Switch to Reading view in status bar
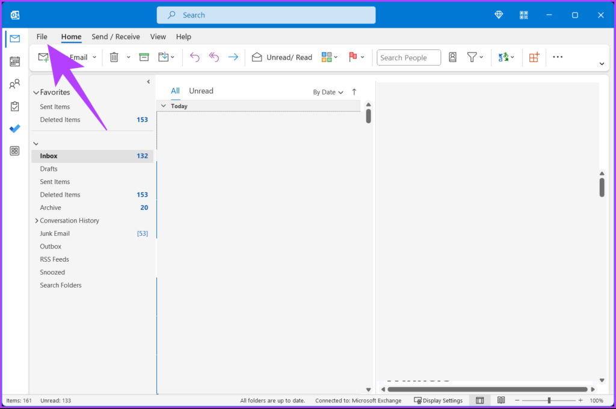The width and height of the screenshot is (616, 409). pos(501,401)
